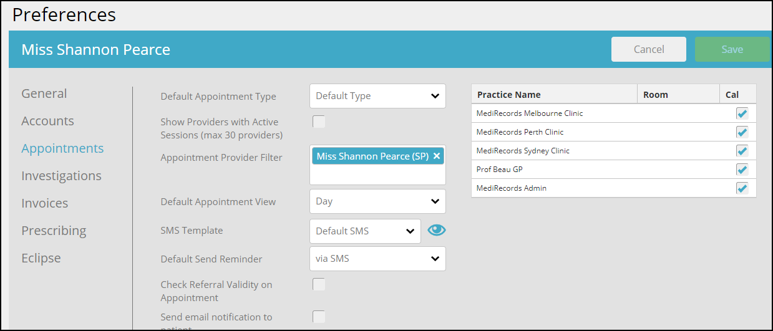773x331 pixels.
Task: Open the Prescribing preferences section
Action: click(x=54, y=231)
